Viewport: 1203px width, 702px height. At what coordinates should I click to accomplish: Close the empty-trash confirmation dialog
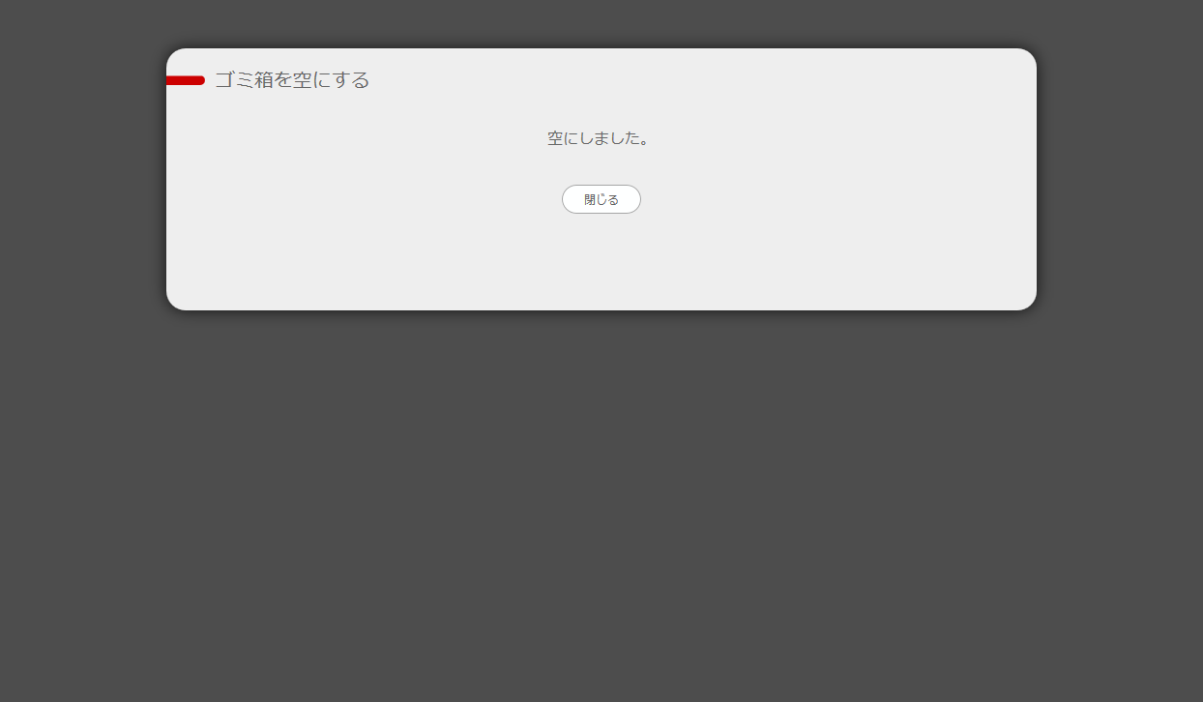tap(601, 199)
